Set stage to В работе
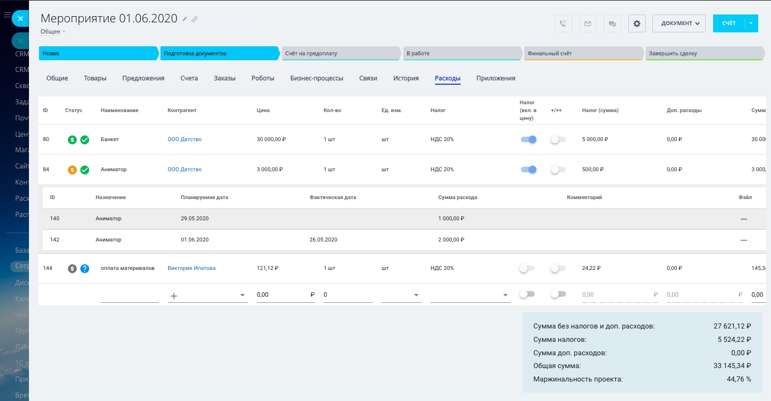The image size is (771, 401). tap(463, 54)
